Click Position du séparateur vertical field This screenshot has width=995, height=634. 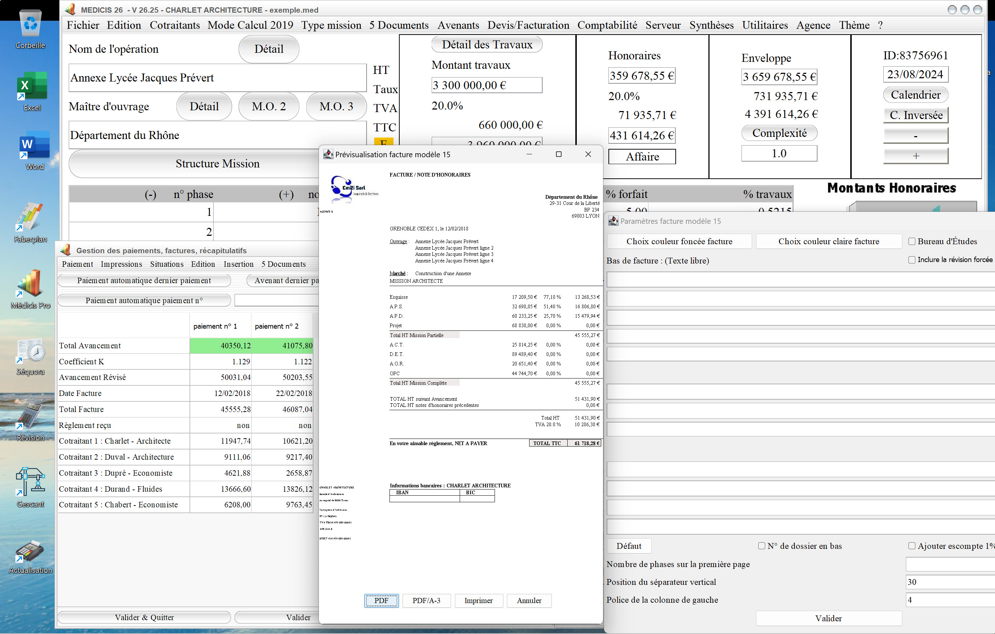950,582
